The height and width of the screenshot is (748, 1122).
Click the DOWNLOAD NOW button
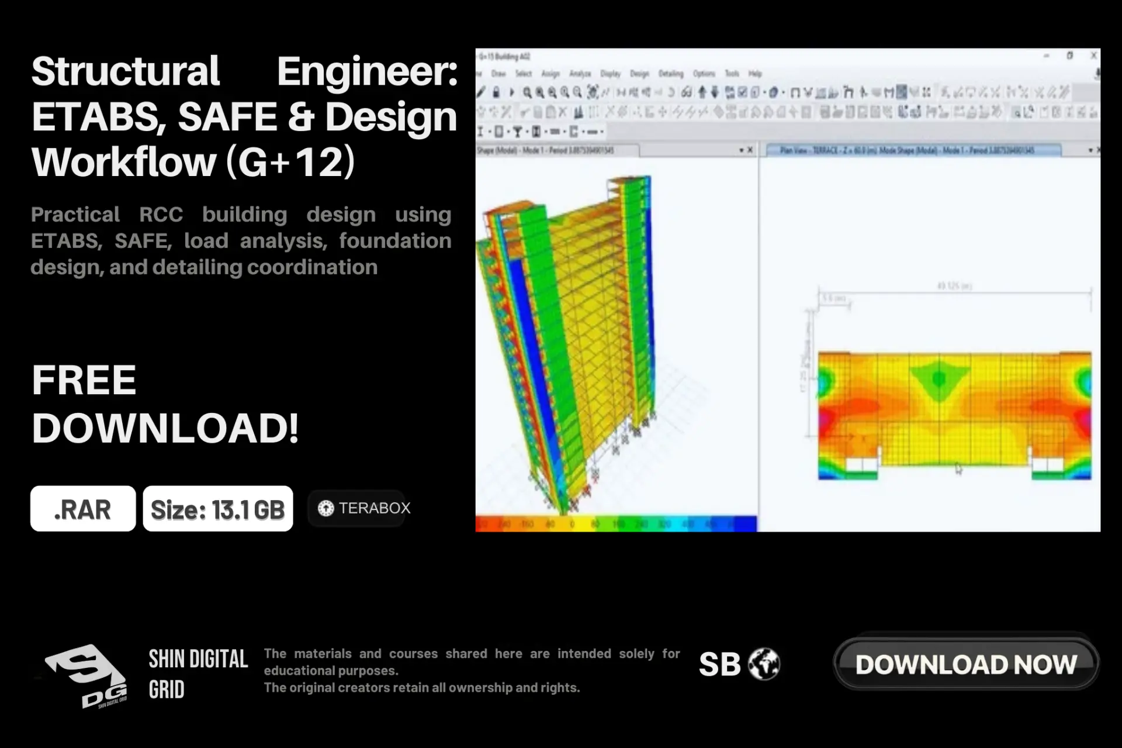coord(966,664)
